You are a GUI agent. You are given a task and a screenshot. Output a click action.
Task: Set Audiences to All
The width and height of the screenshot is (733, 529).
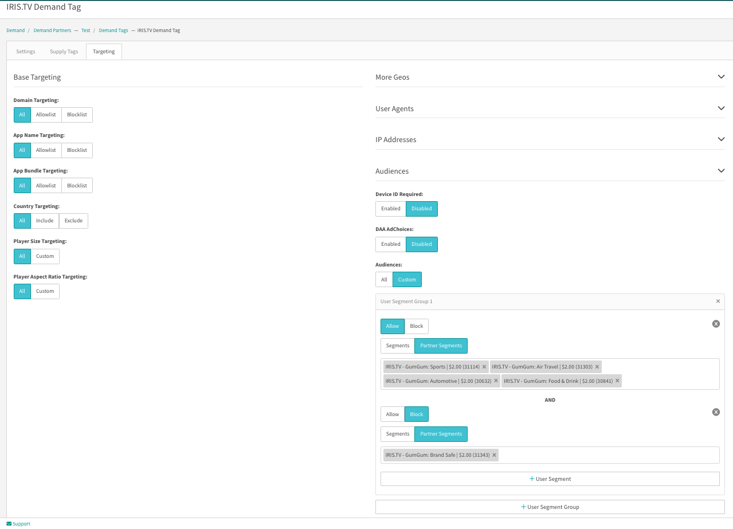[x=384, y=280]
